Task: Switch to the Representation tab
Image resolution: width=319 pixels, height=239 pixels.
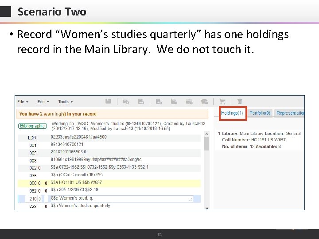Action: pyautogui.click(x=290, y=113)
